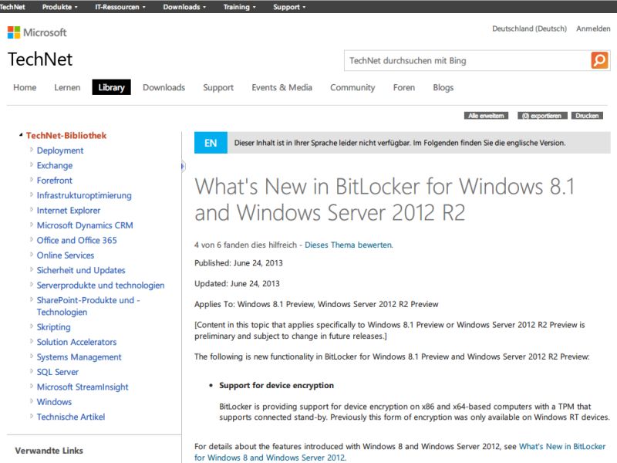Open the Technische Artikel link
This screenshot has height=463, width=617.
coord(71,417)
